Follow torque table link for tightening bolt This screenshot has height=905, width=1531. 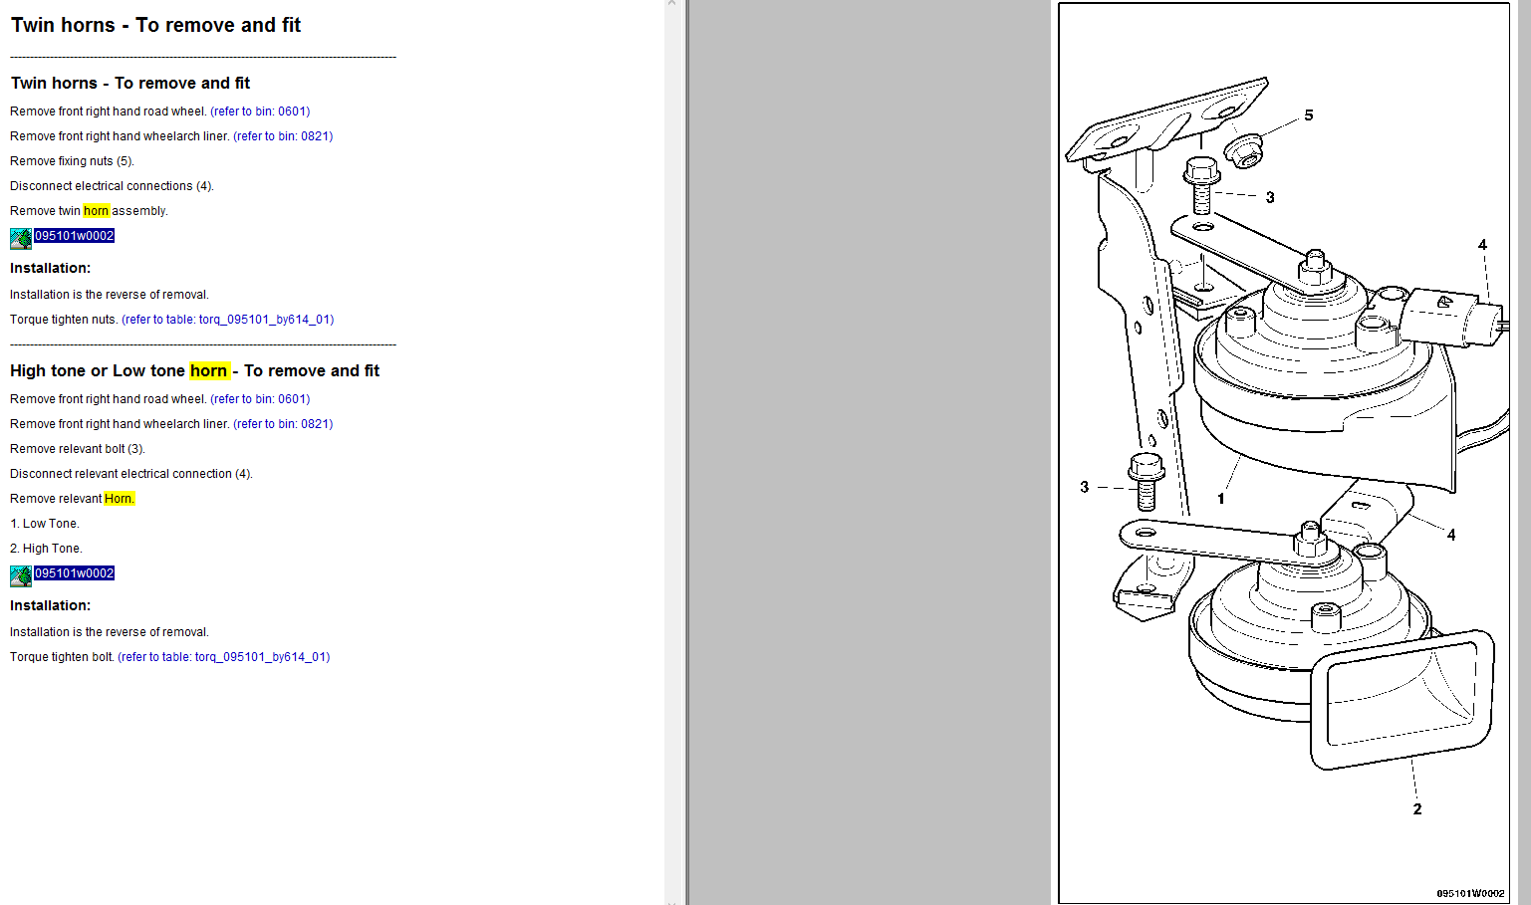[x=223, y=657]
